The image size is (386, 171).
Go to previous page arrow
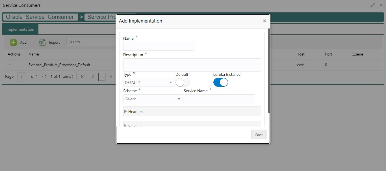92,77
